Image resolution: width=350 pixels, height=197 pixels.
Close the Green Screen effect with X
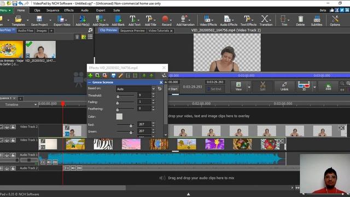tap(161, 83)
